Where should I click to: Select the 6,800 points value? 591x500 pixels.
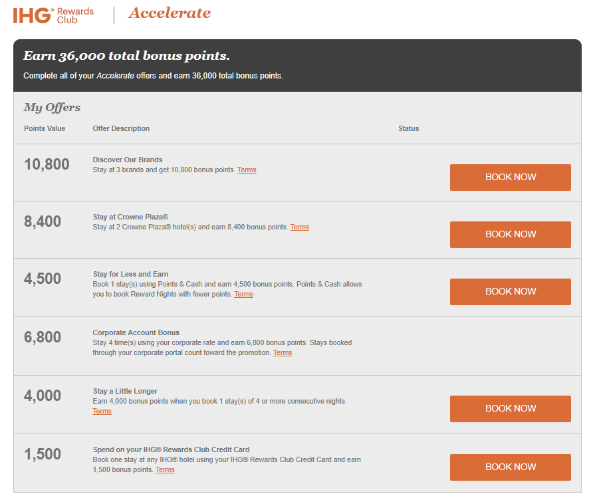click(x=43, y=338)
